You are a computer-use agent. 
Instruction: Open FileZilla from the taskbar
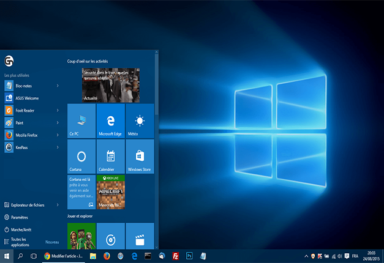(x=175, y=256)
